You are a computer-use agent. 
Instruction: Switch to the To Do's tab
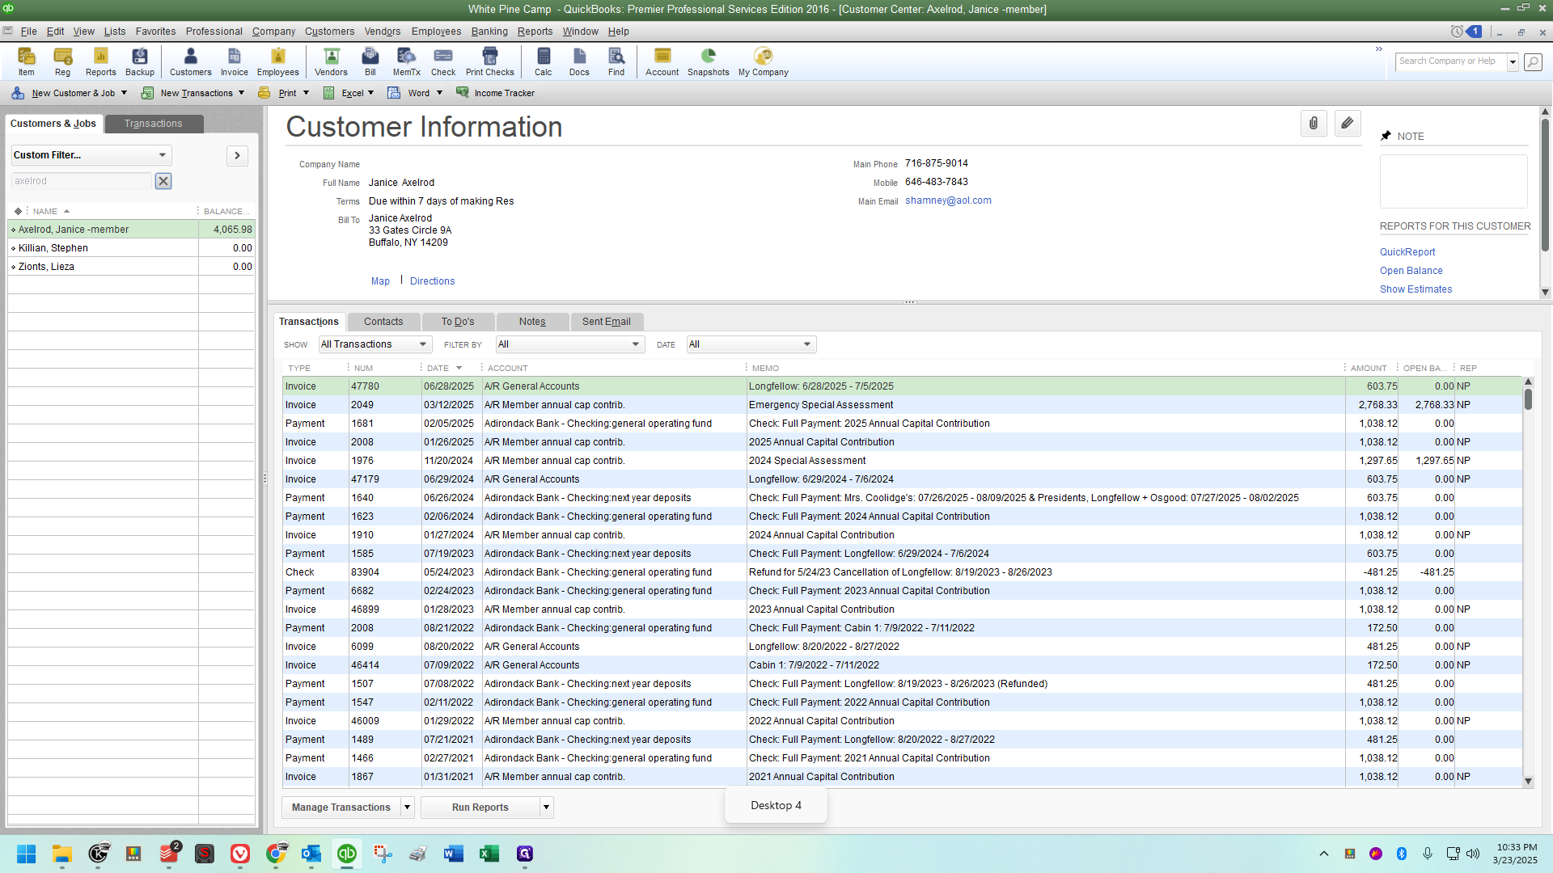click(x=458, y=322)
